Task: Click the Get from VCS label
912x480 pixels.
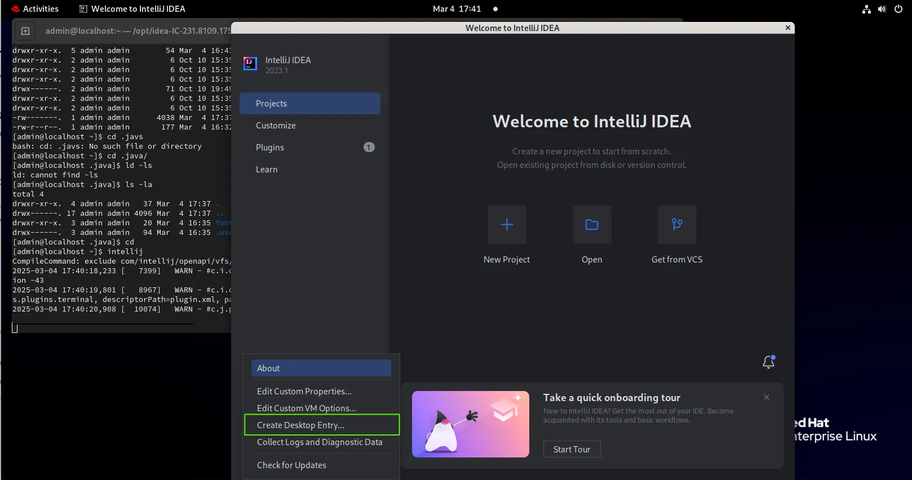Action: pyautogui.click(x=677, y=260)
